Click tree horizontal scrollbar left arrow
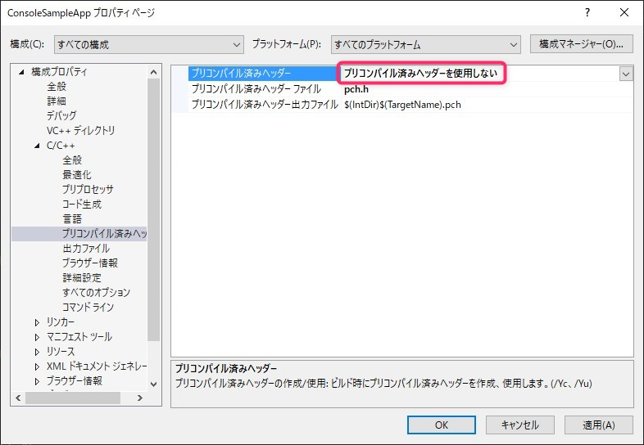The height and width of the screenshot is (445, 644). coord(18,398)
